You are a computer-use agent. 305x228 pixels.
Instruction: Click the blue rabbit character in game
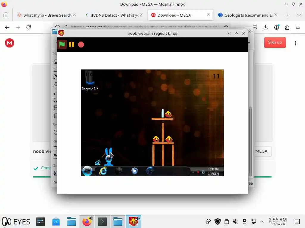coord(108,157)
